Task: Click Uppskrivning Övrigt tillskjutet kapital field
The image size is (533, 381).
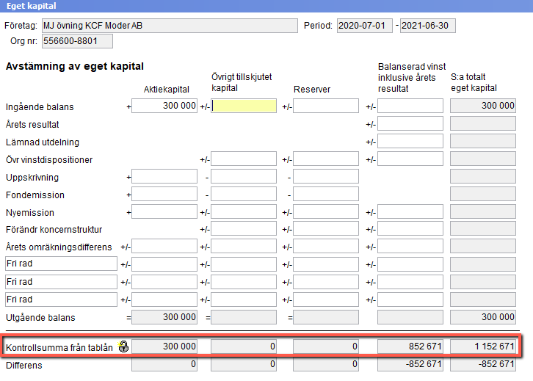Action: [x=244, y=176]
